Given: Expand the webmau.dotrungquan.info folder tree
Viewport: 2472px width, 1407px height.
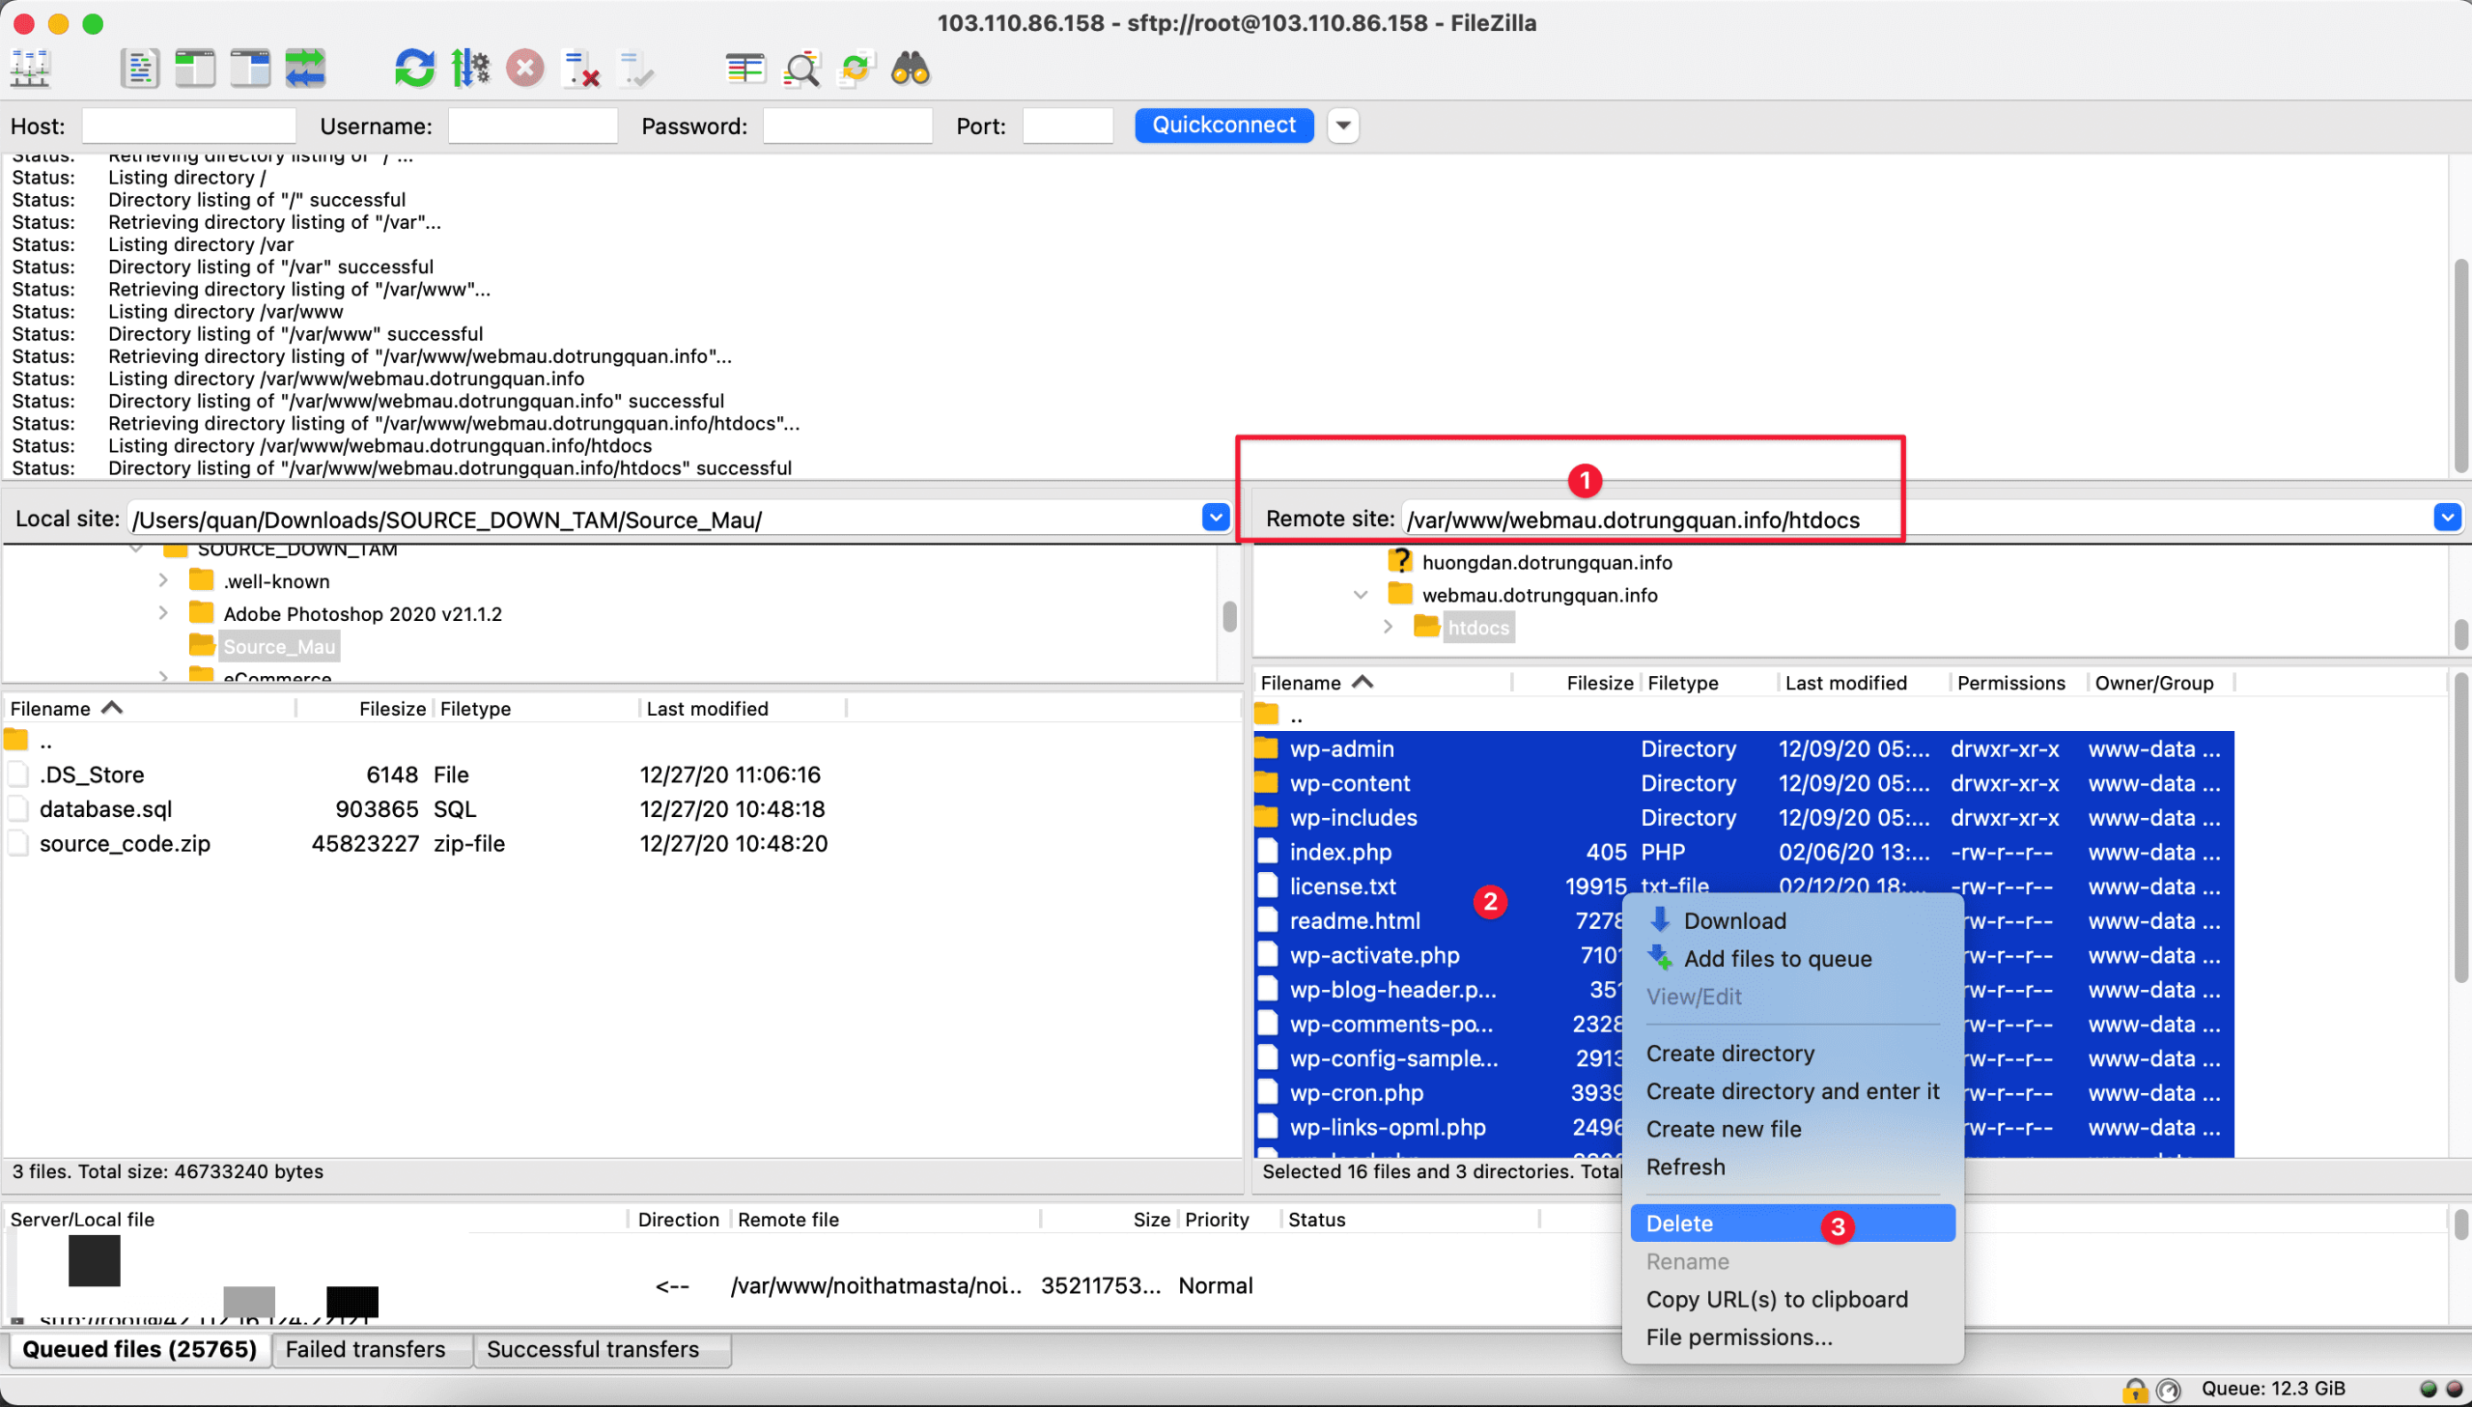Looking at the screenshot, I should [x=1361, y=594].
